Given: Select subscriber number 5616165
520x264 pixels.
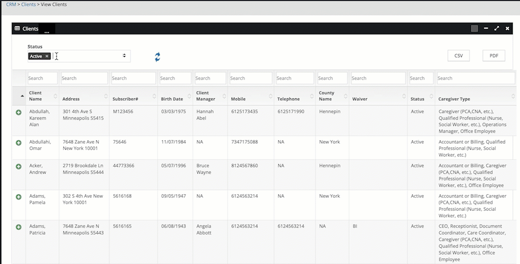Looking at the screenshot, I should click(122, 226).
